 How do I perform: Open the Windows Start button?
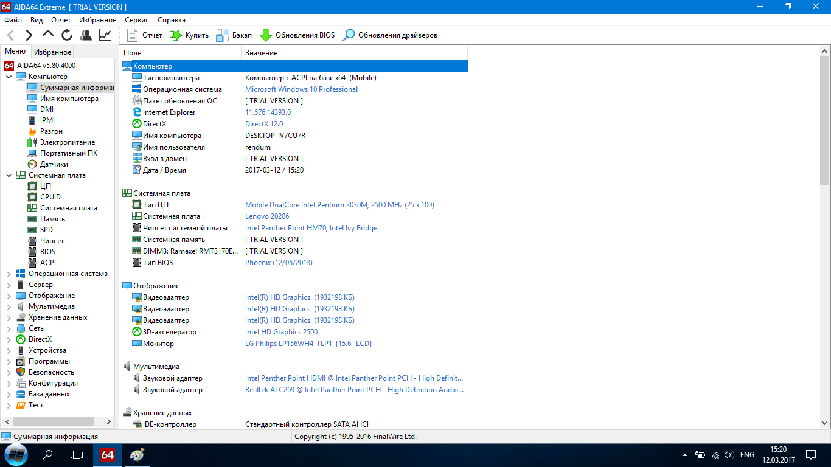tap(16, 454)
